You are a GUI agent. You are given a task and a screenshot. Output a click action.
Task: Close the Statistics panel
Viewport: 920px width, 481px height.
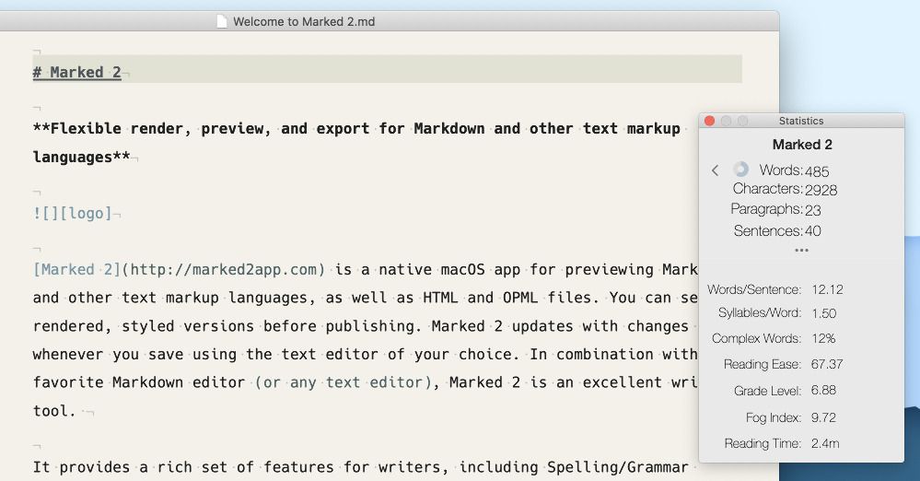click(709, 121)
